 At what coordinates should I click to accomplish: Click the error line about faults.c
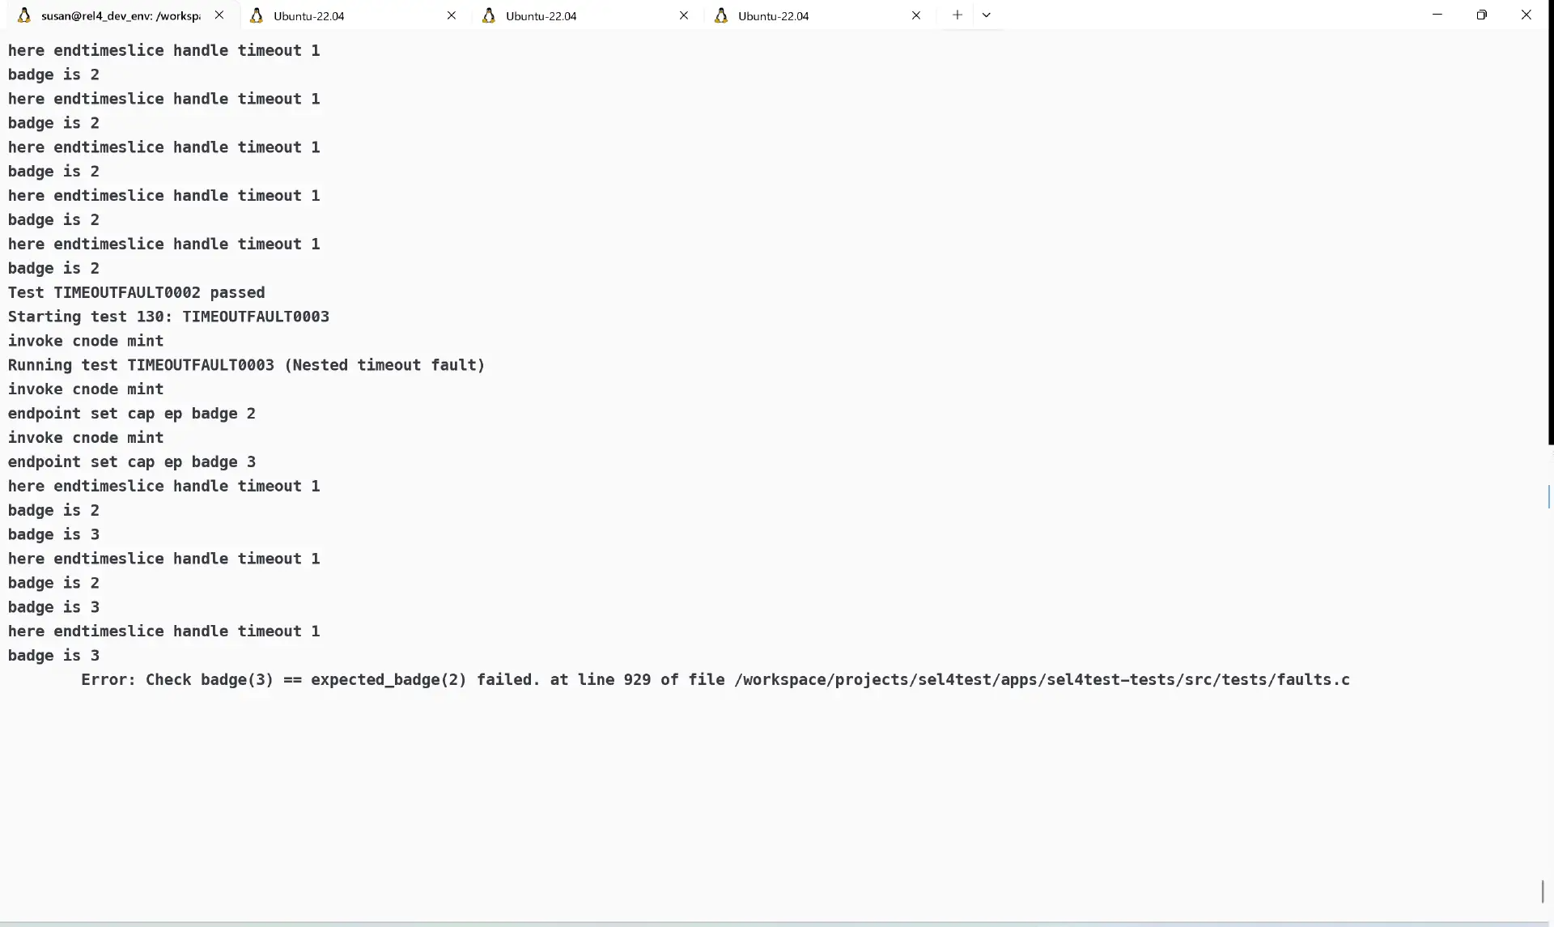(x=715, y=680)
